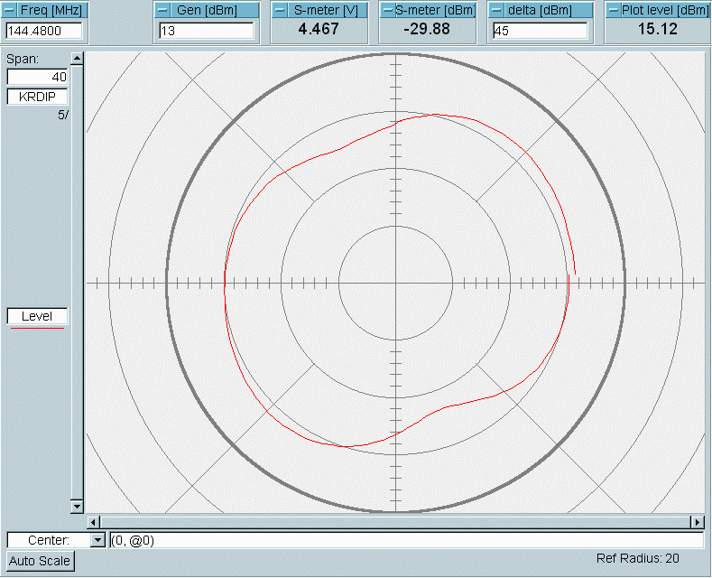Click the Auto Scale button
Screen dimensions: 712x578
pyautogui.click(x=40, y=561)
